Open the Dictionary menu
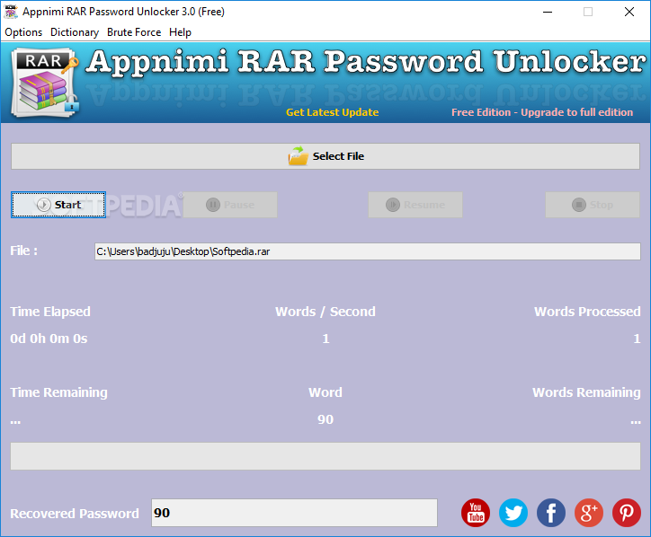This screenshot has height=537, width=651. coord(75,32)
